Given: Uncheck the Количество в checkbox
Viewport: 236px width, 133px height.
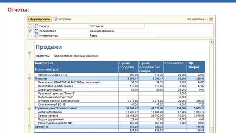Looking at the screenshot, I should 30,31.
